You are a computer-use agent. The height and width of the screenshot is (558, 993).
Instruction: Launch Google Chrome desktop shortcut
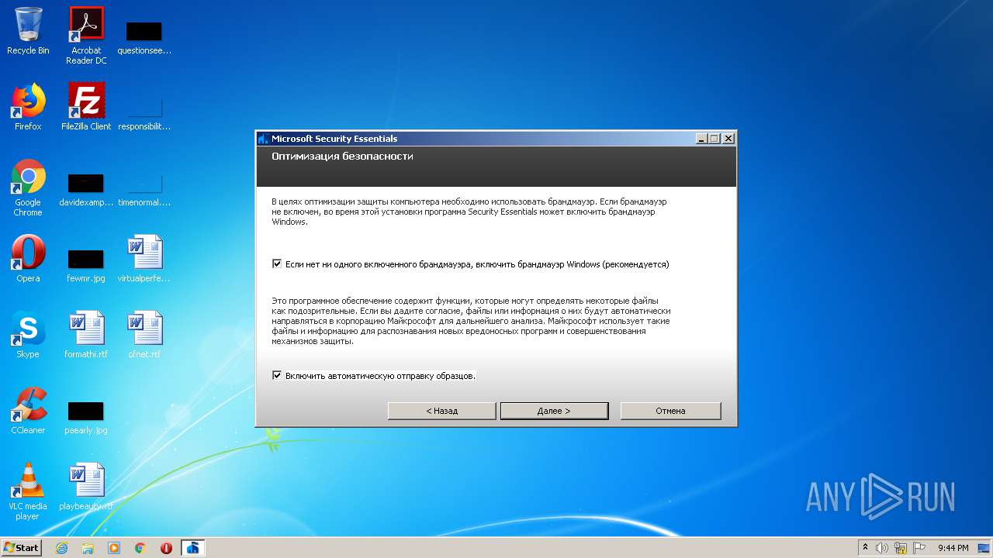(x=28, y=188)
